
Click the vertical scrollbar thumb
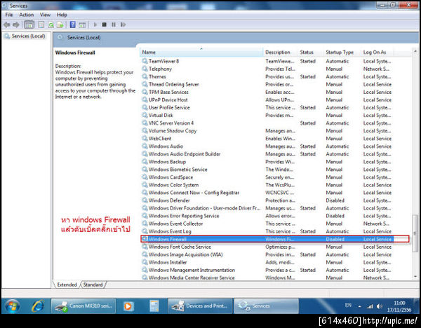pos(415,233)
